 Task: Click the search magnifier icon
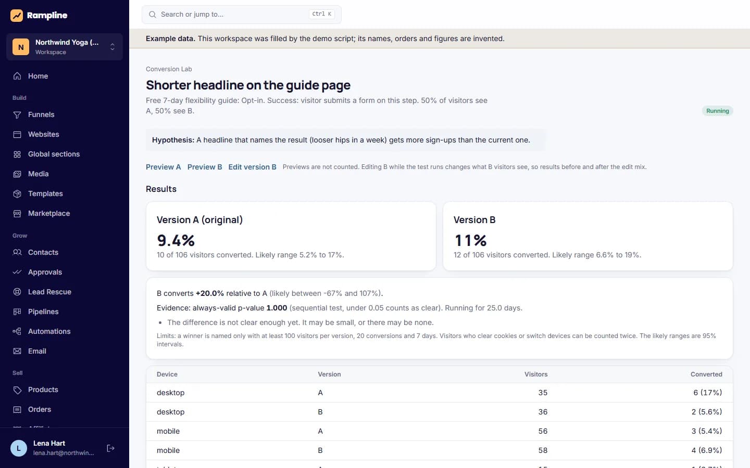[153, 15]
